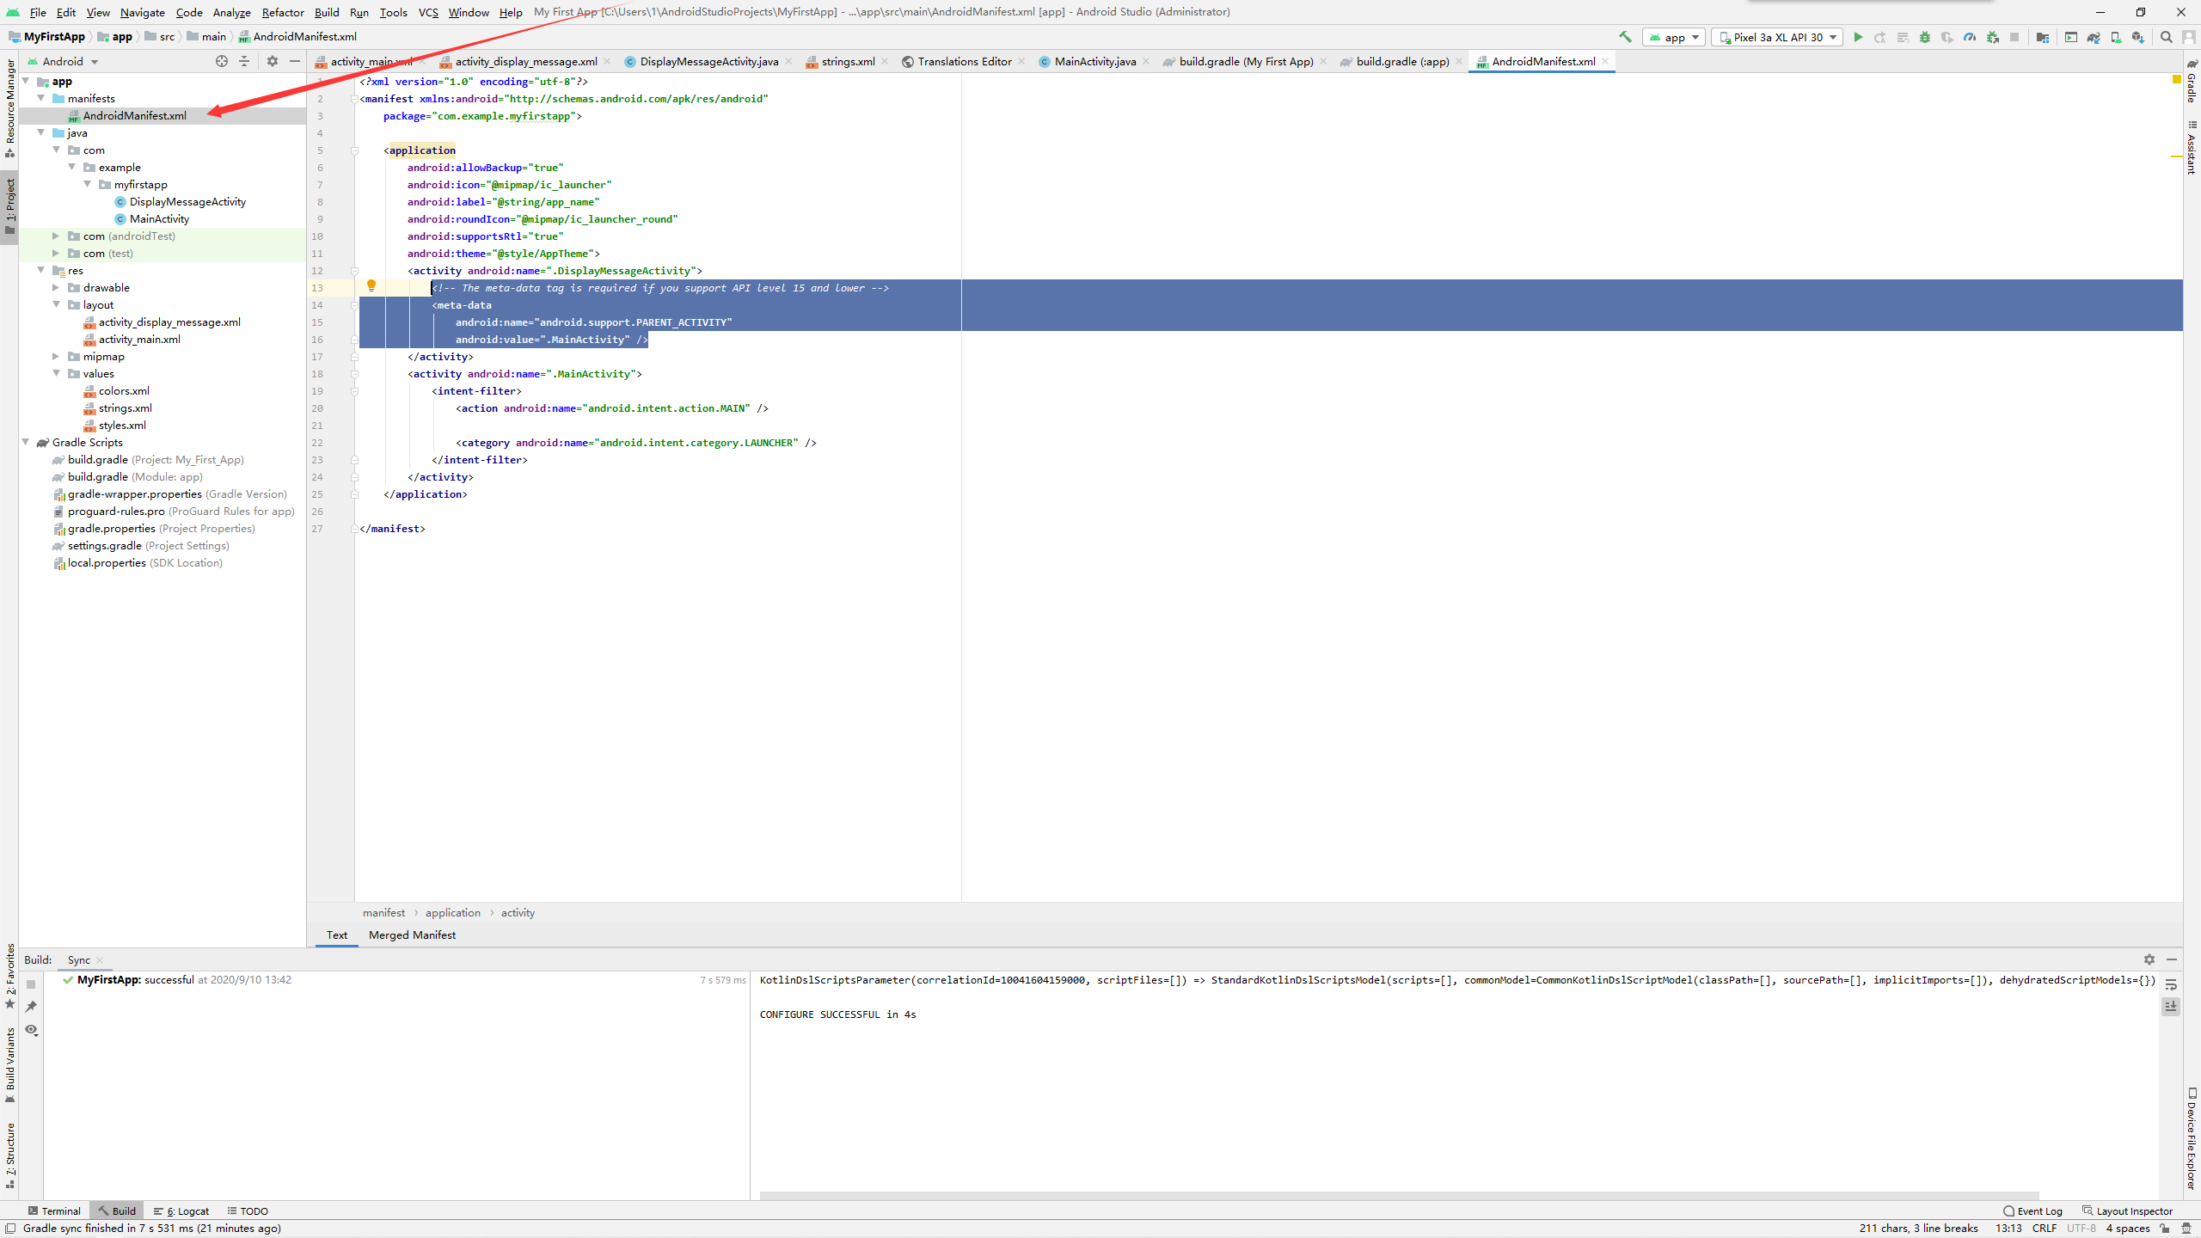Viewport: 2201px width, 1238px height.
Task: Click the build output horizontal scrollbar
Action: click(x=1399, y=1195)
